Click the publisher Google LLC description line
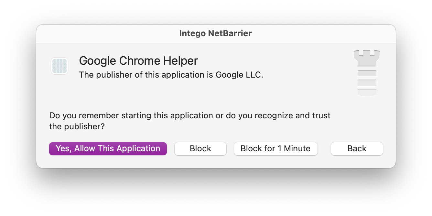432x216 pixels. pos(171,75)
